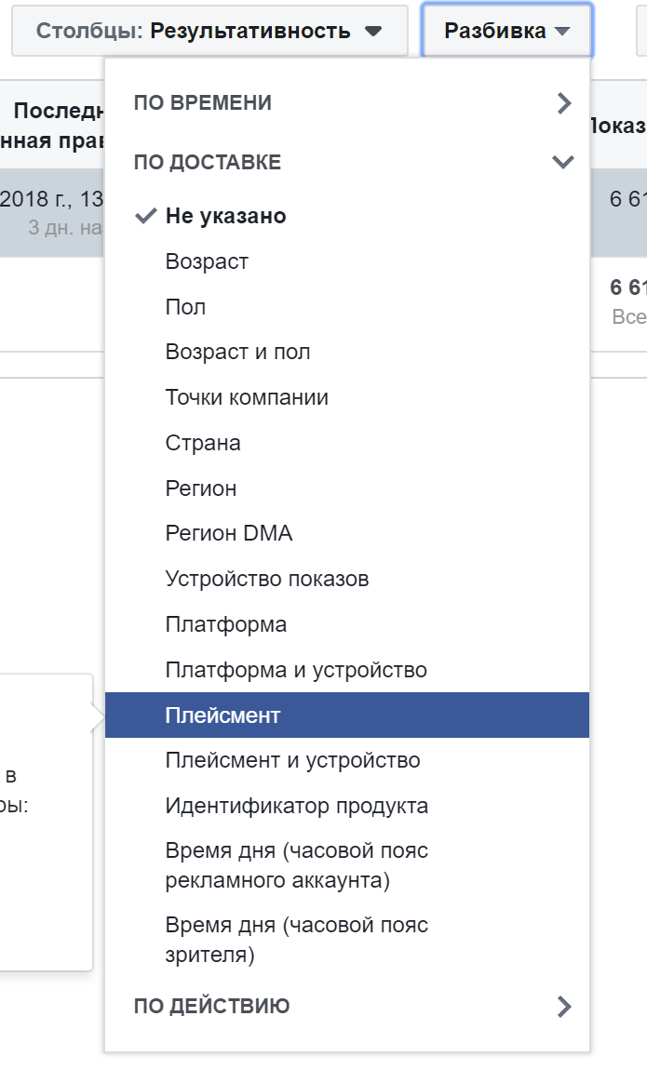Choose the Пол breakdown
Image resolution: width=647 pixels, height=1083 pixels.
(x=185, y=307)
